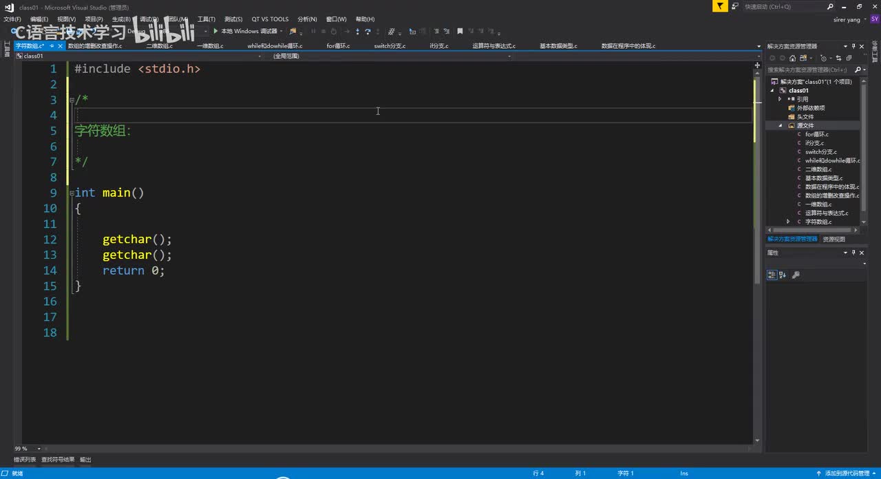Click the Collapse All icon in Solution Explorer
Viewport: 881px width, 479px height.
pyautogui.click(x=849, y=58)
